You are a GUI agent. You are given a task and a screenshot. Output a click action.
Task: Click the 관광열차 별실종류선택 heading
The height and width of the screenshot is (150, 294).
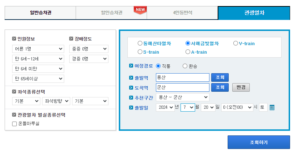pyautogui.click(x=41, y=115)
